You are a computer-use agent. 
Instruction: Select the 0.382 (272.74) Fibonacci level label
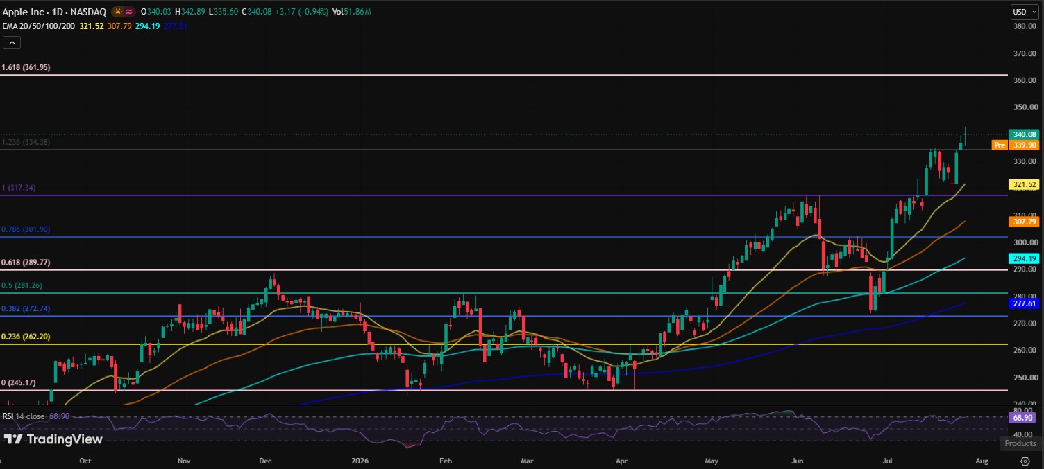[x=26, y=308]
